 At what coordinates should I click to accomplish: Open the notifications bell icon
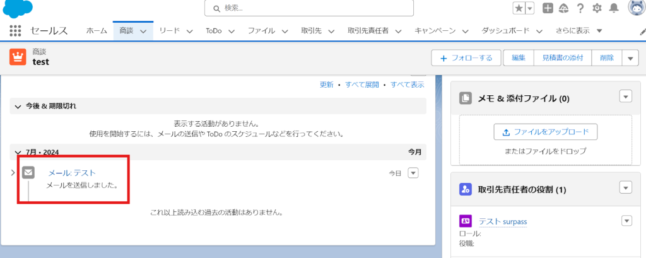tap(614, 8)
